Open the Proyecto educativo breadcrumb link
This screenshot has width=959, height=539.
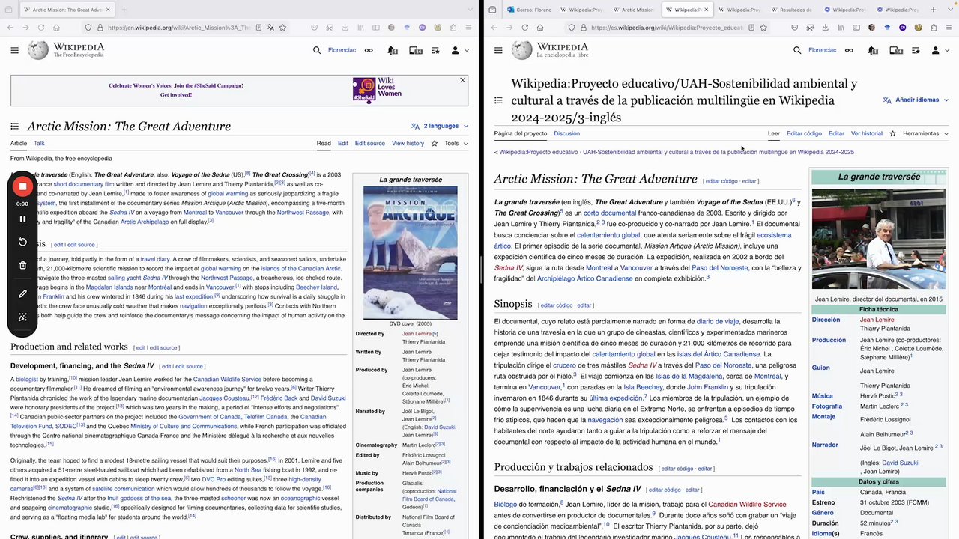[539, 152]
